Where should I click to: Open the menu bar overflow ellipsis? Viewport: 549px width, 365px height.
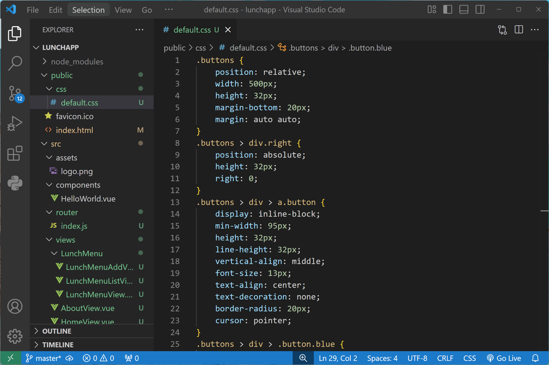[169, 10]
